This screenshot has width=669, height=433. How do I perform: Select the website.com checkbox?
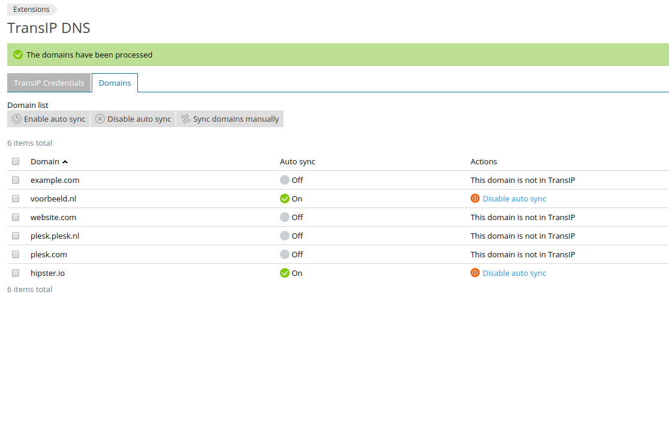pyautogui.click(x=16, y=217)
